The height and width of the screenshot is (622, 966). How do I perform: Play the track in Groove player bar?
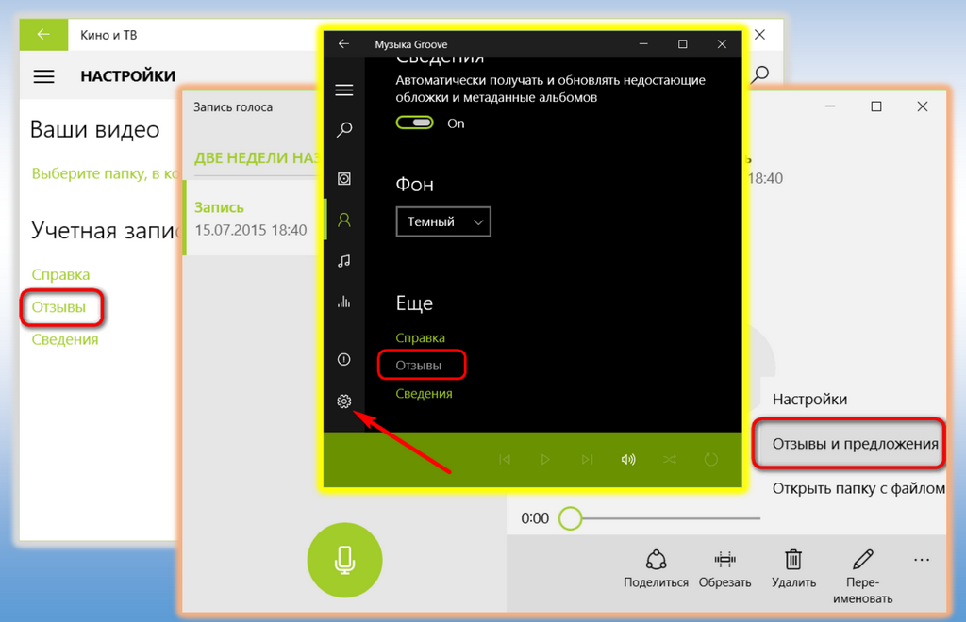click(x=545, y=460)
